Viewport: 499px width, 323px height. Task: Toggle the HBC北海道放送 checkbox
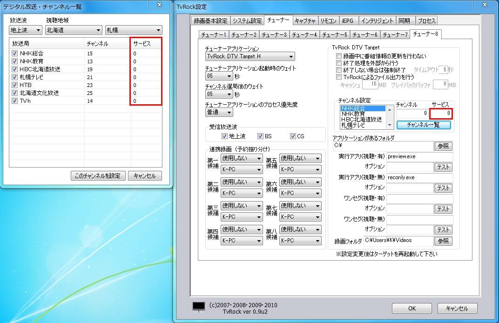coord(14,69)
